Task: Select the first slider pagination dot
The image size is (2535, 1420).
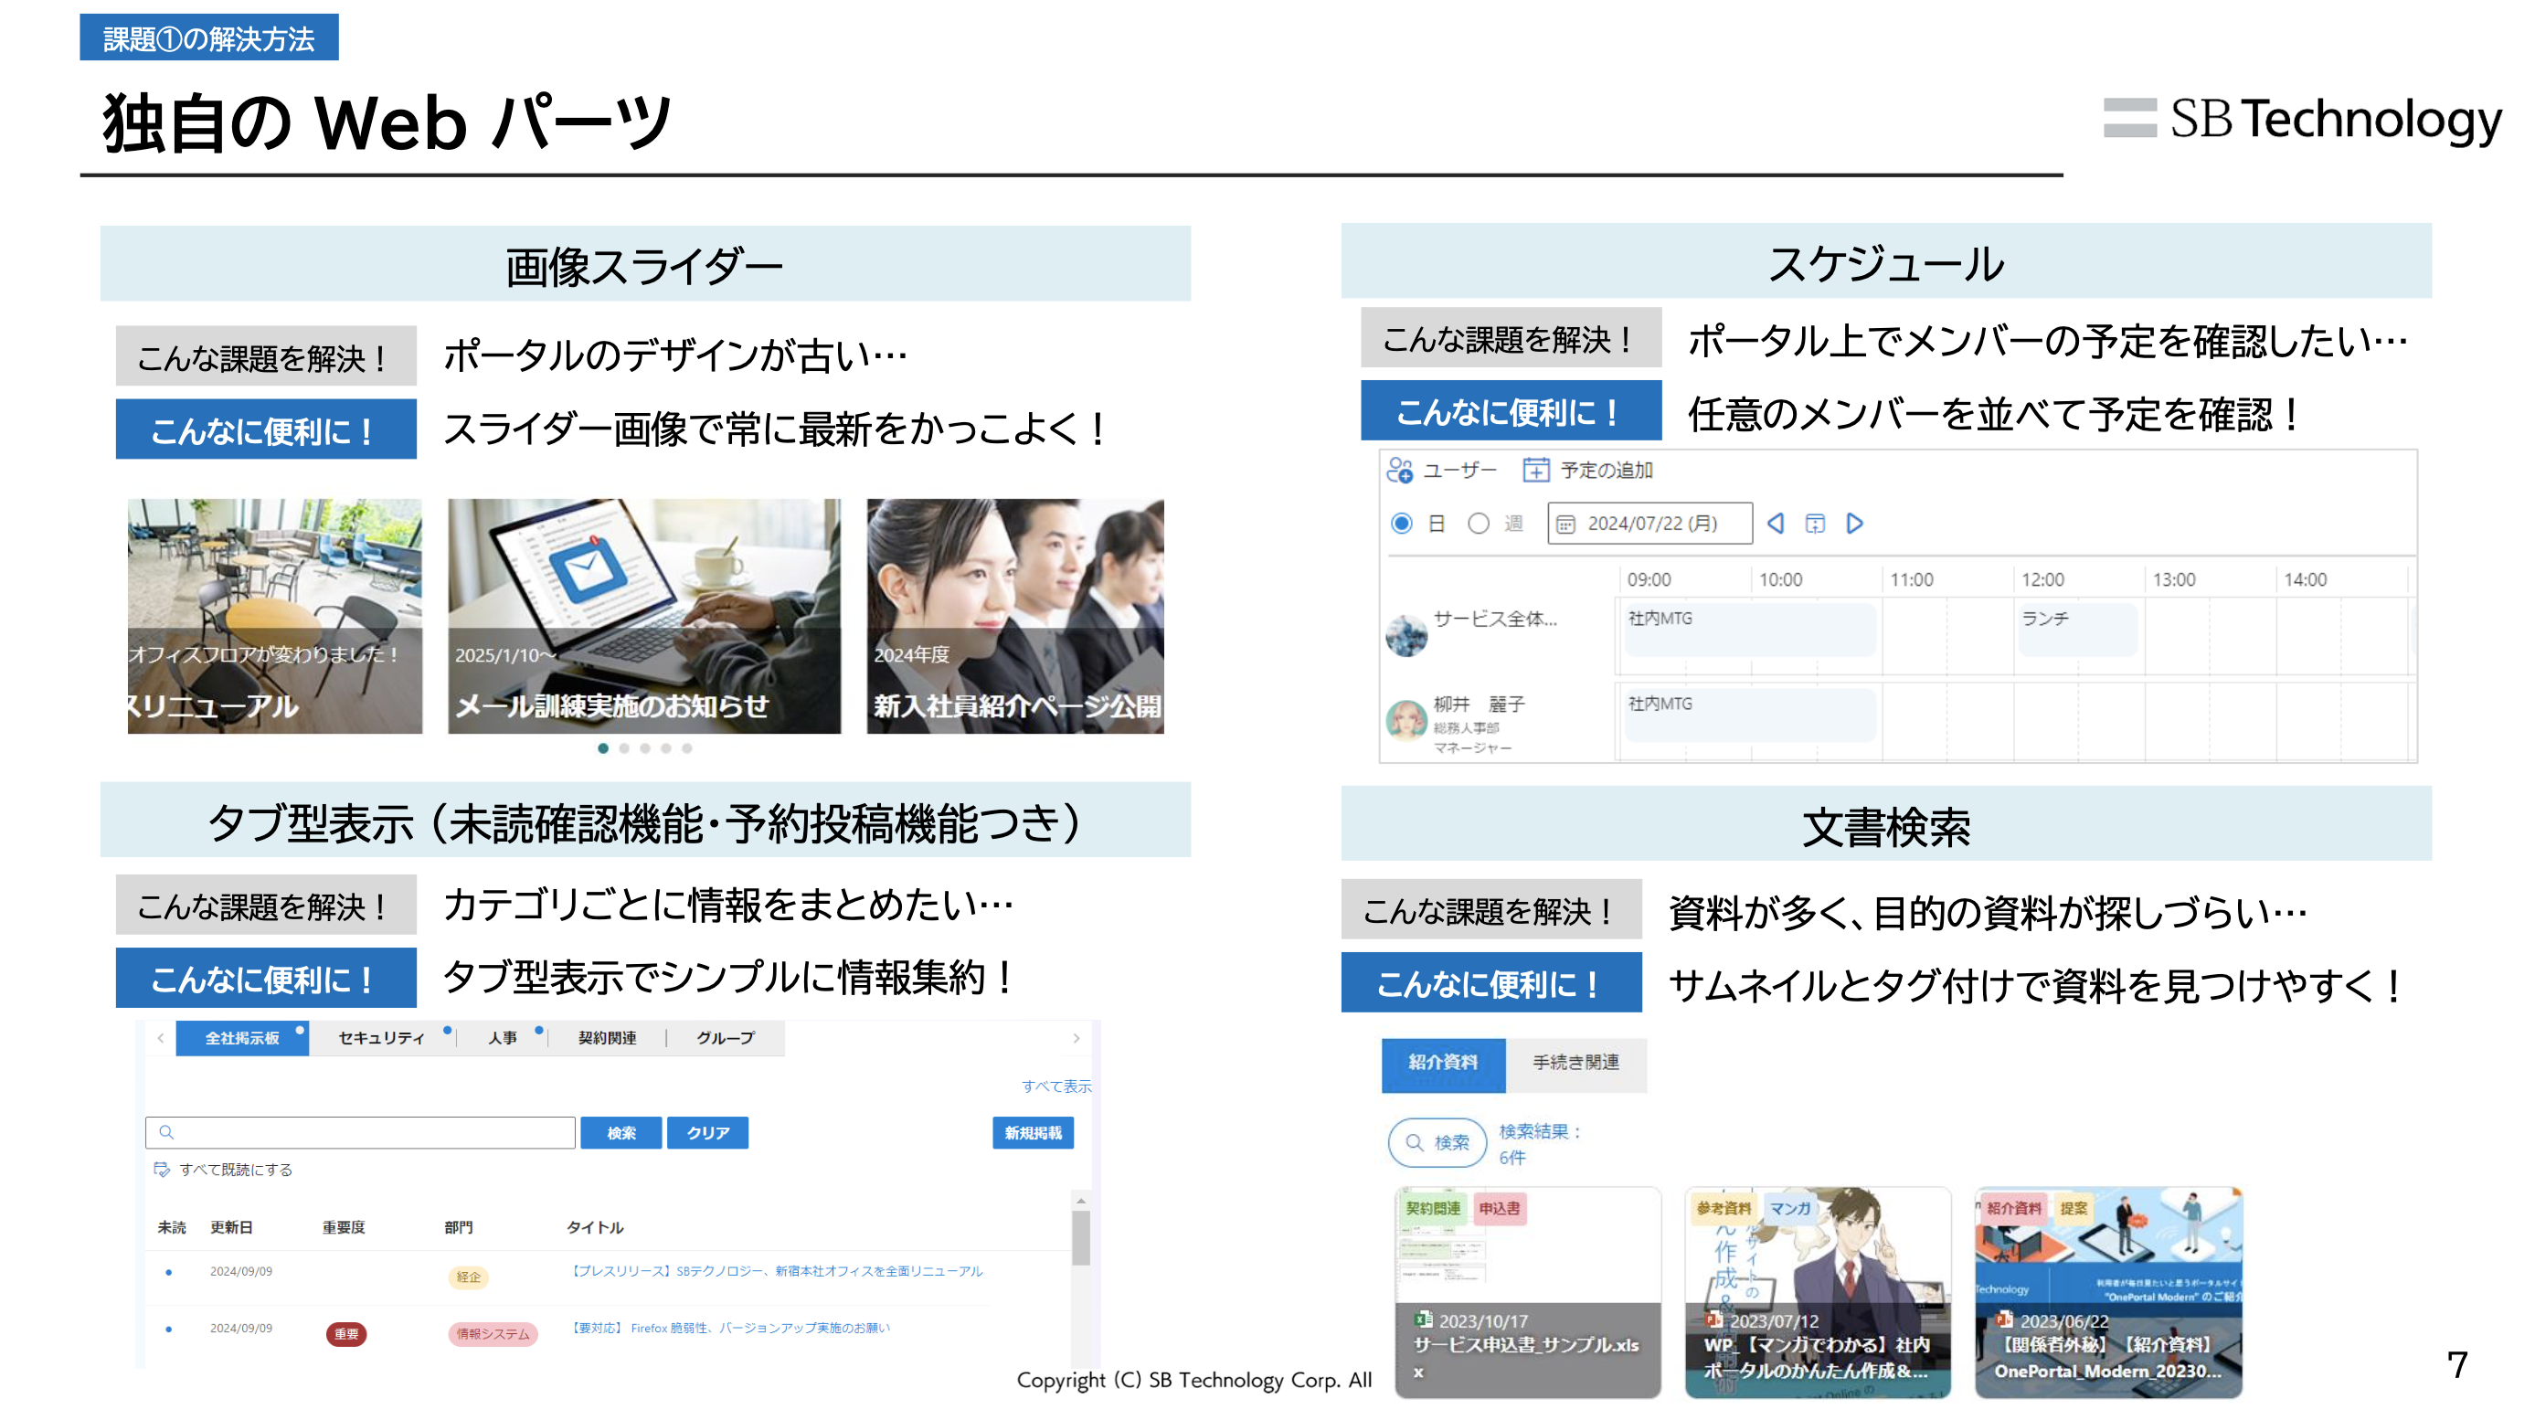Action: [x=603, y=749]
